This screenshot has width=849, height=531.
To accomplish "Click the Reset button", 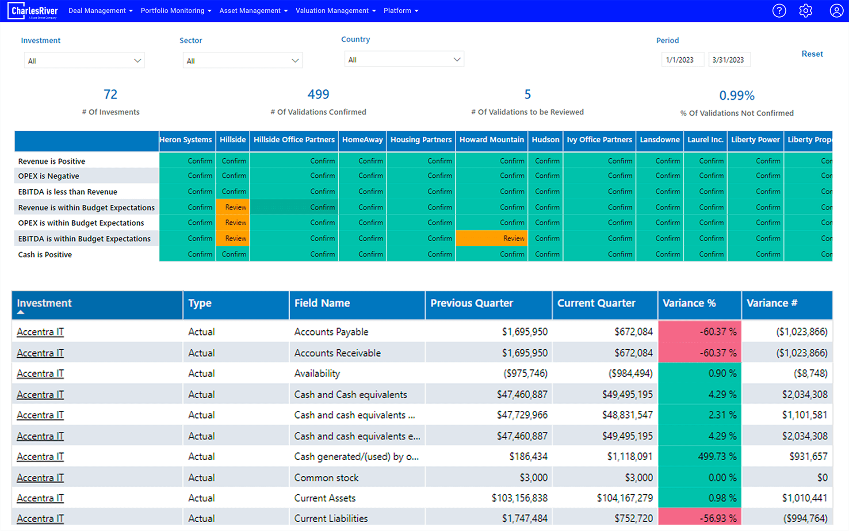I will (812, 54).
